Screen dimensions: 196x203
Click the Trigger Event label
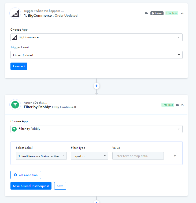pos(20,47)
